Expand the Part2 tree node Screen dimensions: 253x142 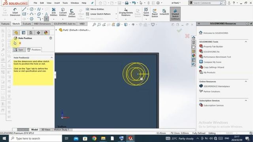56,30
